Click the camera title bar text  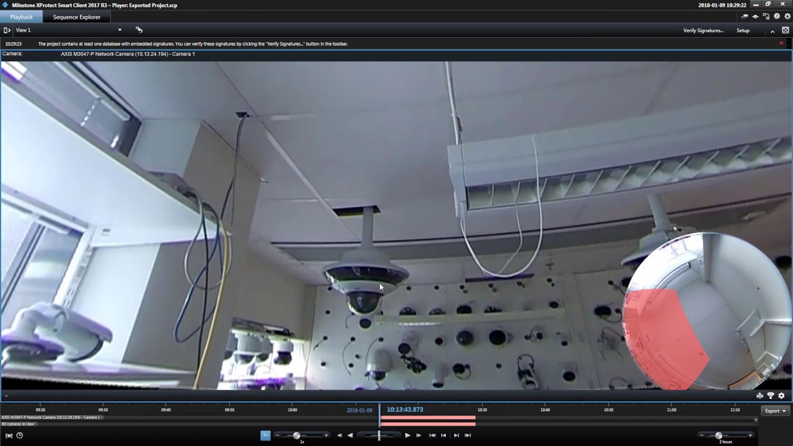click(x=128, y=54)
